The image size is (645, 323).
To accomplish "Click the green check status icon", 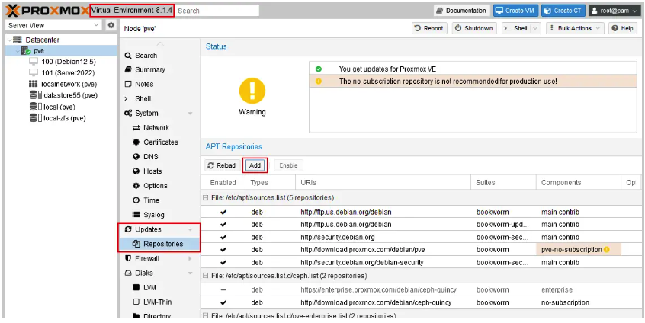I will coord(319,69).
